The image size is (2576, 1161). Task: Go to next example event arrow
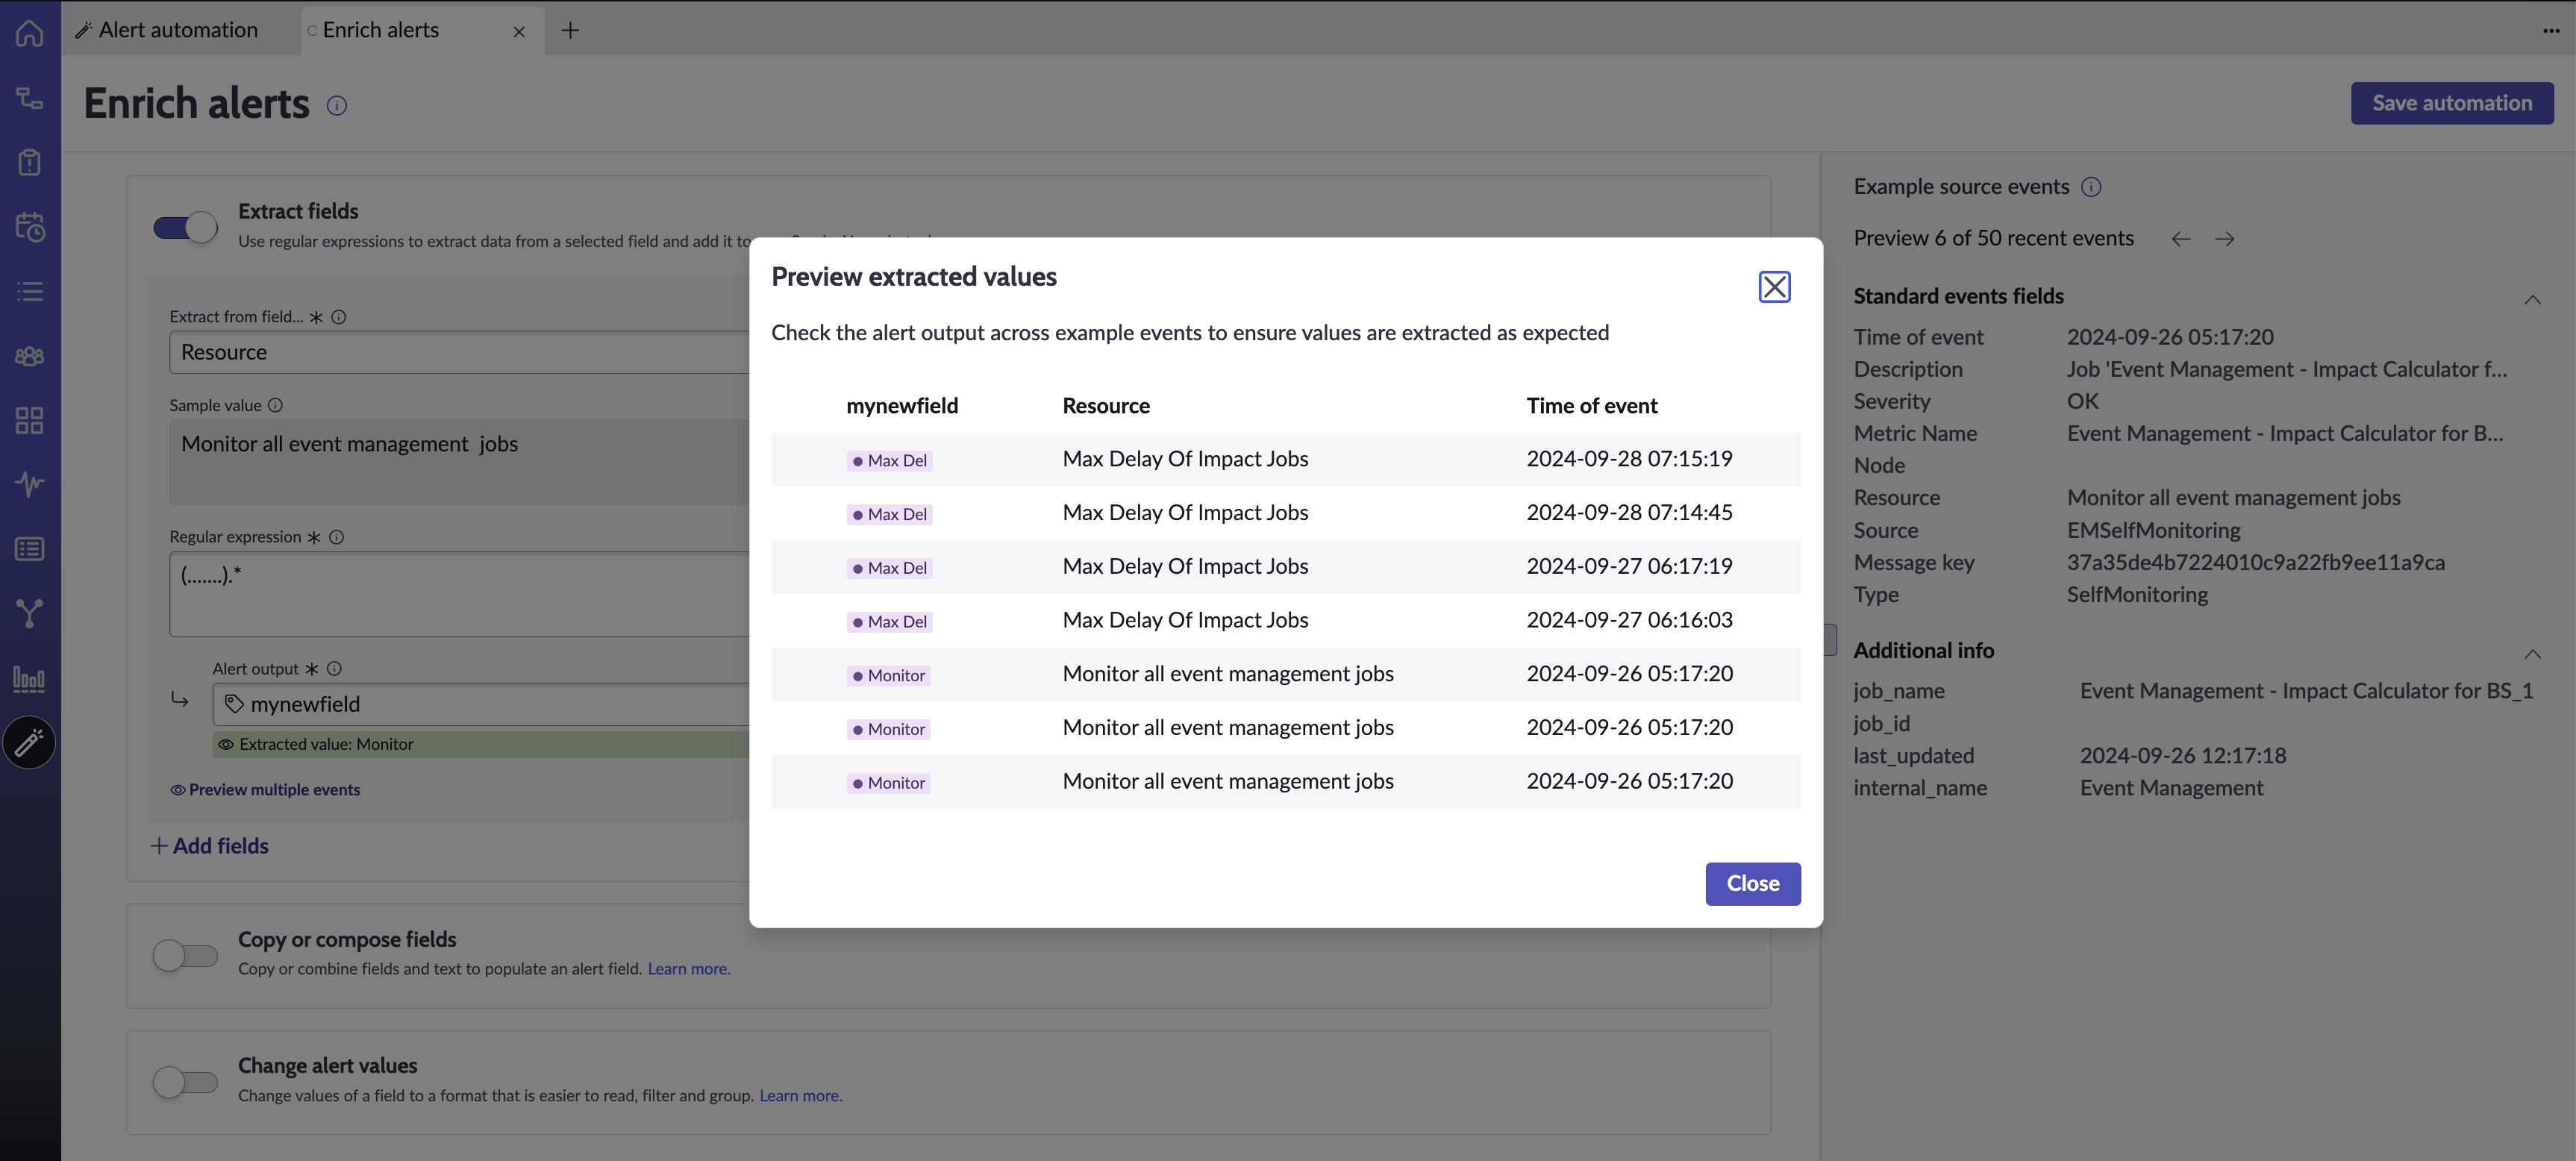pos(2224,239)
